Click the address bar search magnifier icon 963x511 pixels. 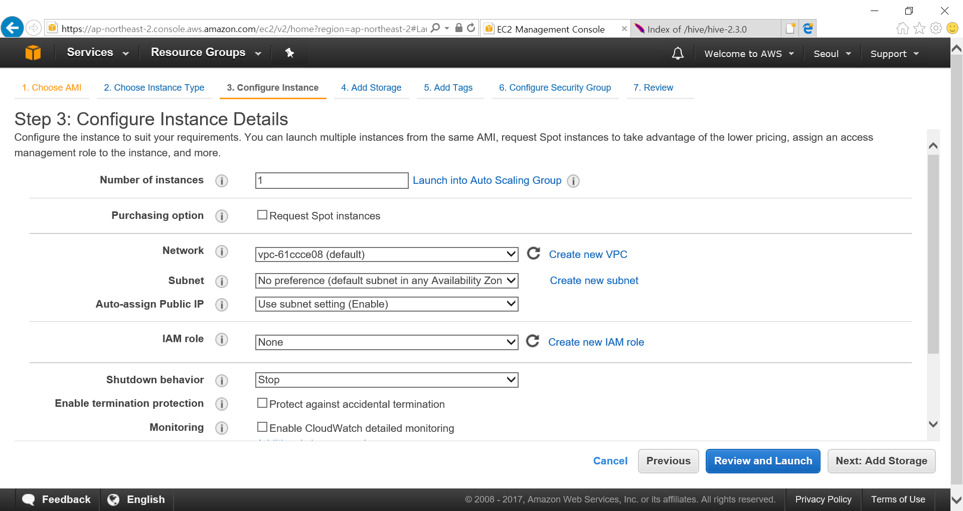[x=435, y=28]
